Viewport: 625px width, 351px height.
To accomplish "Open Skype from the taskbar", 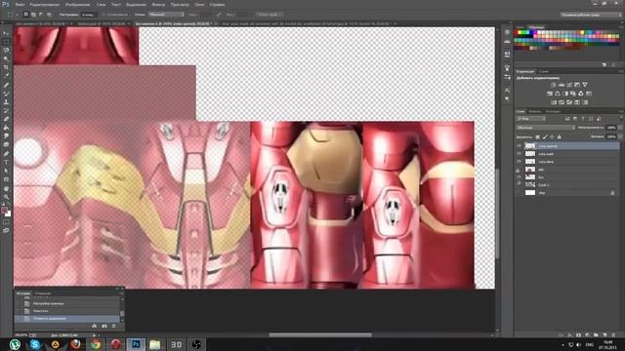I will pyautogui.click(x=35, y=344).
